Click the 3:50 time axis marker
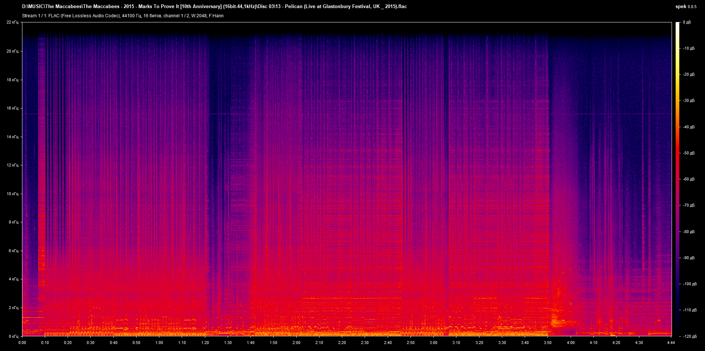The width and height of the screenshot is (705, 351). click(x=547, y=343)
